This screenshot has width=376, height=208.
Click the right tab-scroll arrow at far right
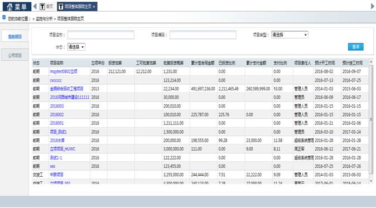373,7
